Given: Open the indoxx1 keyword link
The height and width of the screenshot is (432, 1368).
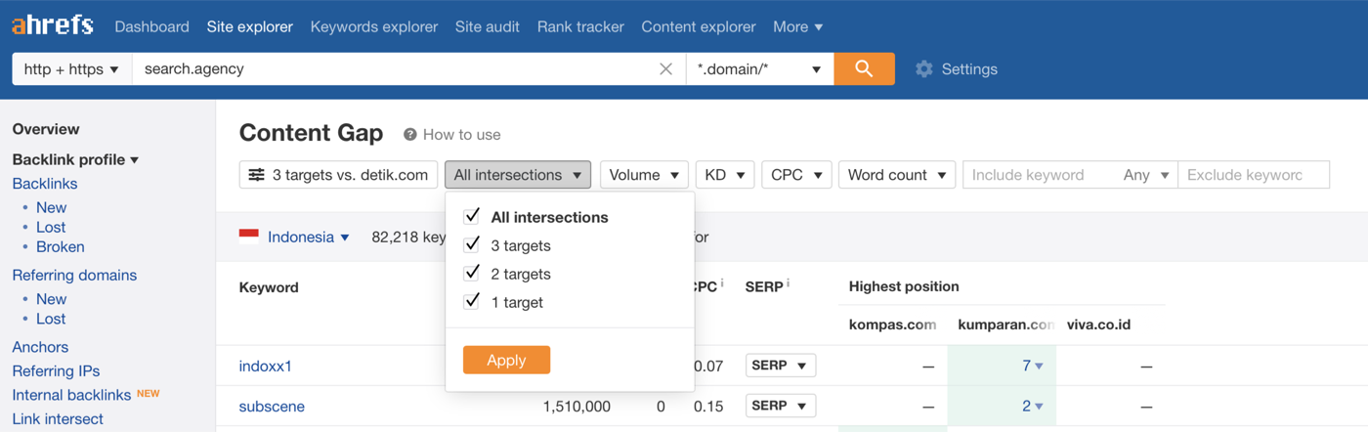Looking at the screenshot, I should (266, 366).
